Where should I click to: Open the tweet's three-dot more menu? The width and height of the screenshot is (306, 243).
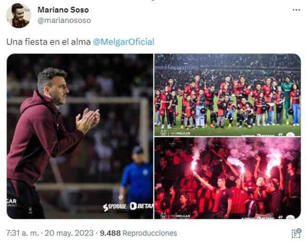pos(296,10)
